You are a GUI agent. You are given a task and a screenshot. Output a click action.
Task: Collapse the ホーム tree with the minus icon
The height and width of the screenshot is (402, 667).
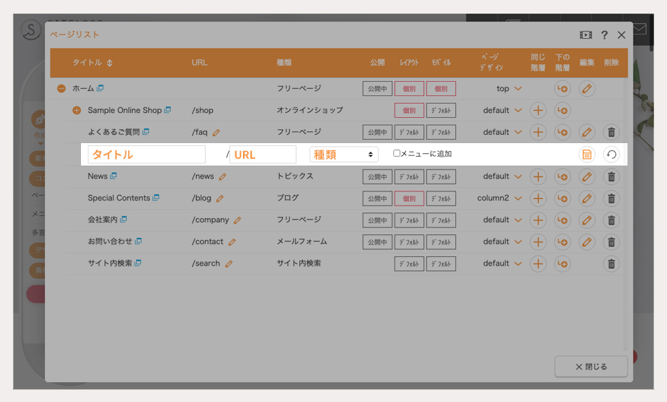[x=61, y=89]
